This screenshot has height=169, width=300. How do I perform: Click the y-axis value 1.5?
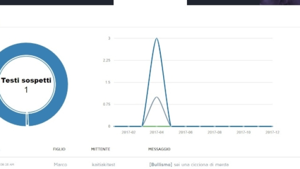[108, 83]
